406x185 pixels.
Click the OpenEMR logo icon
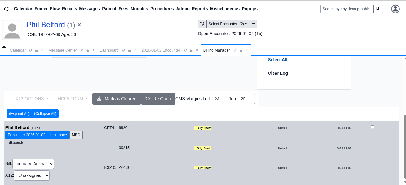point(6,9)
